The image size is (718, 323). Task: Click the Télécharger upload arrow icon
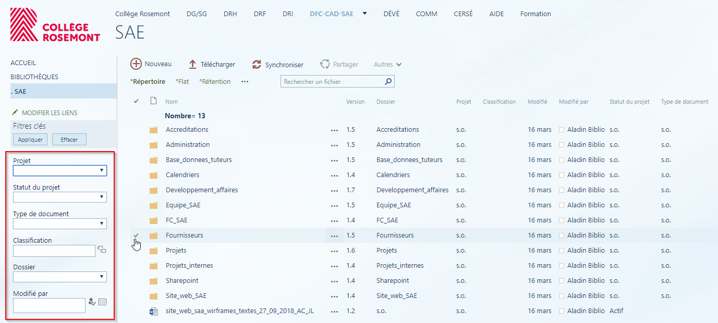[192, 64]
